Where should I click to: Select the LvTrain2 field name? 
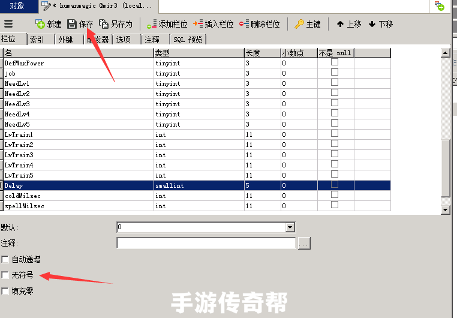(x=19, y=145)
